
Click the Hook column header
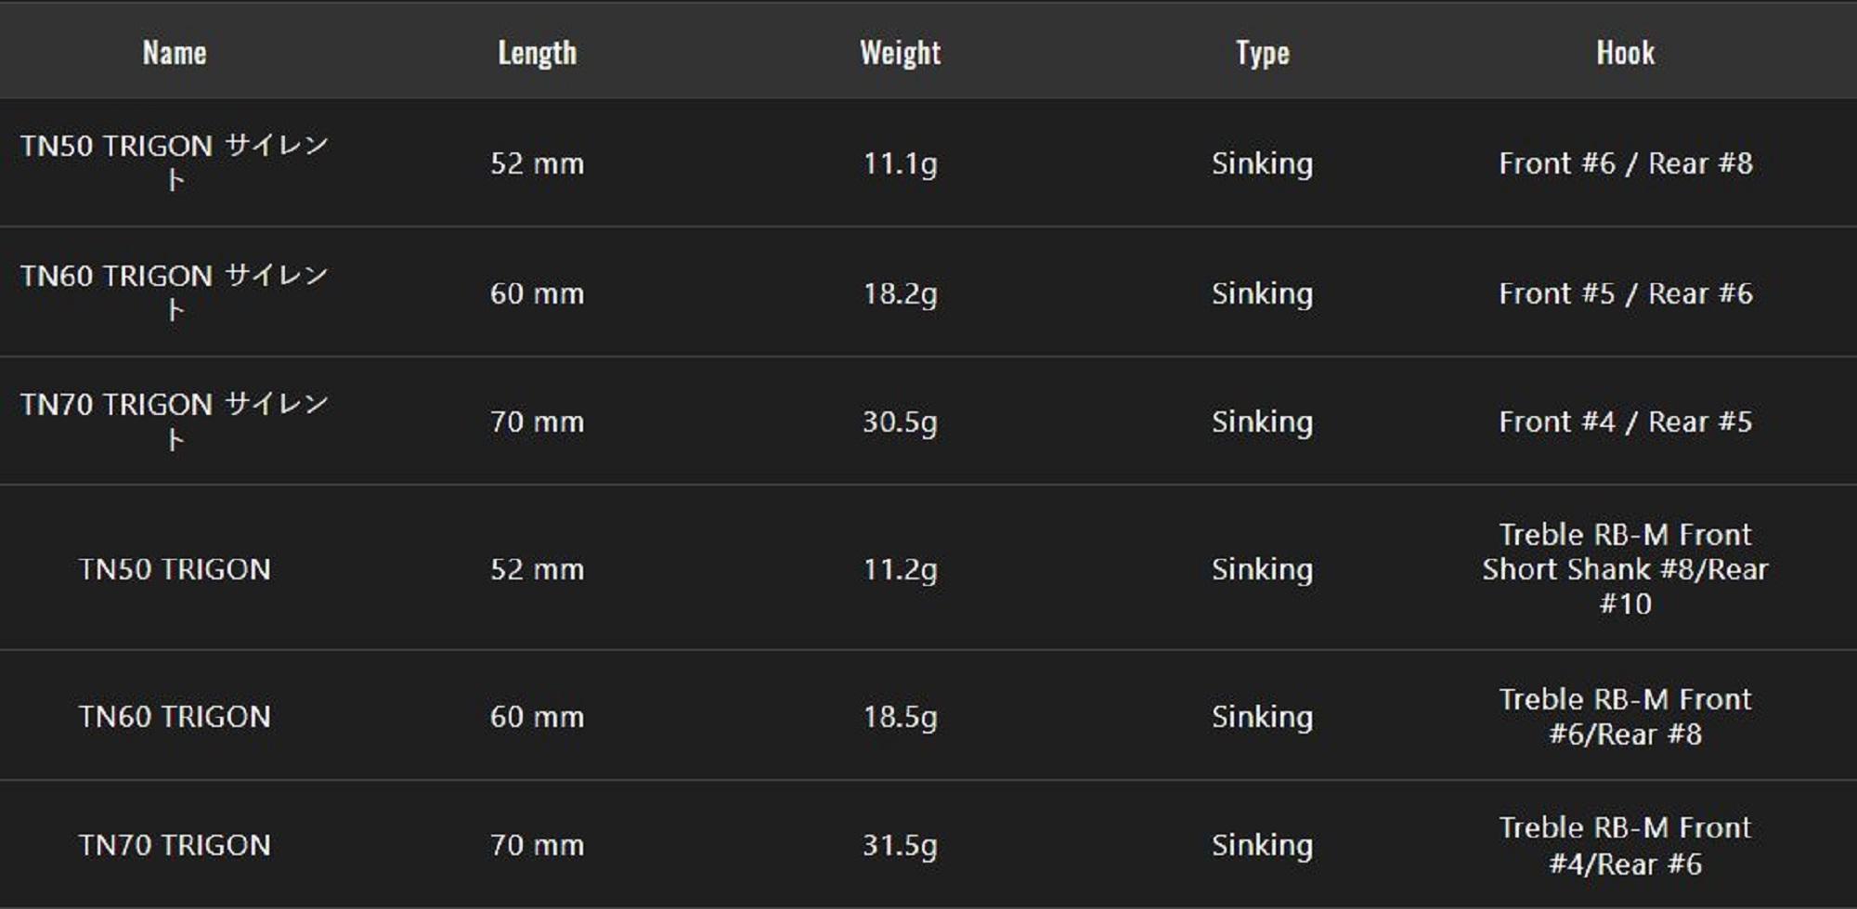(1625, 53)
